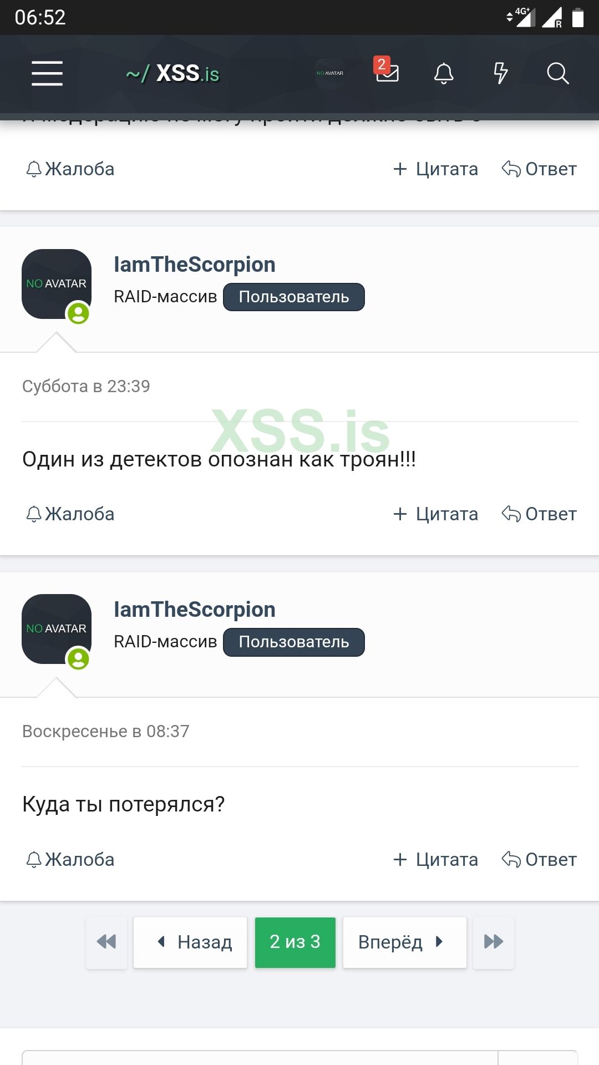Image resolution: width=599 pixels, height=1065 pixels.
Task: Open the notifications bell in header
Action: click(444, 73)
